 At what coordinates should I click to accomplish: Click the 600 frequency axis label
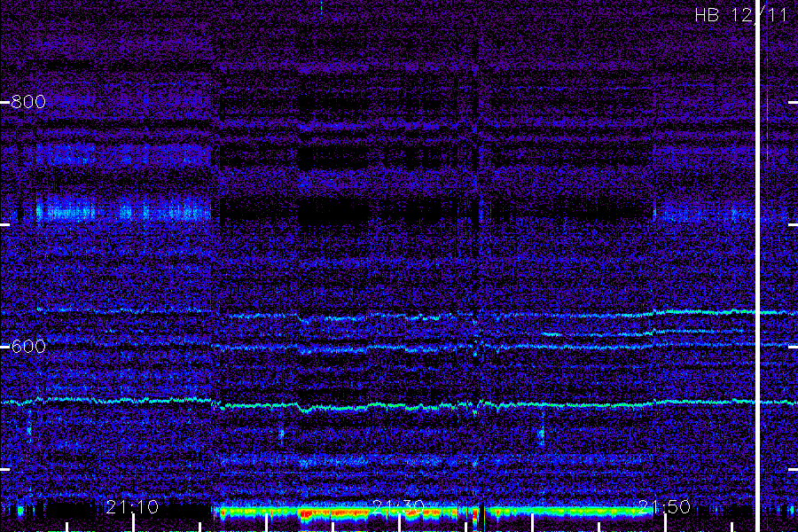(x=28, y=347)
